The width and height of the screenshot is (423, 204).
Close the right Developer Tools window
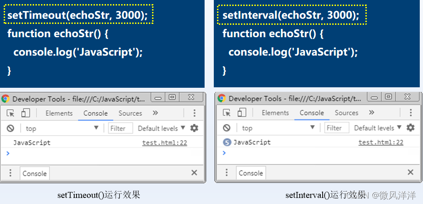[408, 97]
